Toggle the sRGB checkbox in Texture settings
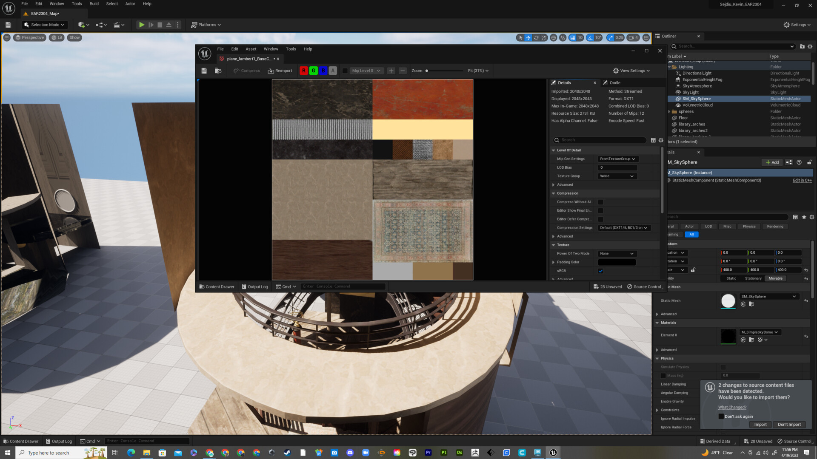Image resolution: width=817 pixels, height=459 pixels. click(600, 271)
